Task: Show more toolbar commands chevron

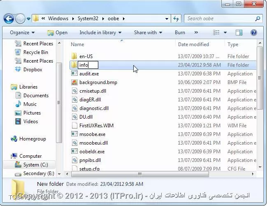Action: pyautogui.click(x=196, y=33)
